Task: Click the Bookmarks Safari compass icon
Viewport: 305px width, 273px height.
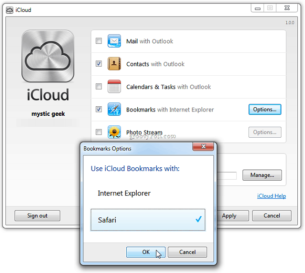Action: 114,109
